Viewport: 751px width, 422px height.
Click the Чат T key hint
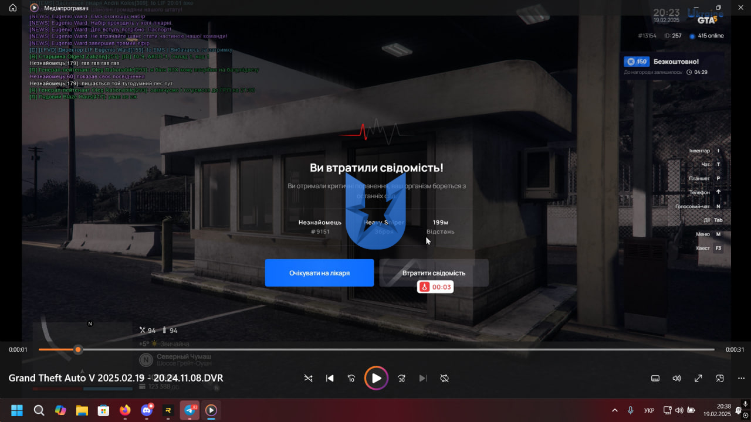coord(712,165)
